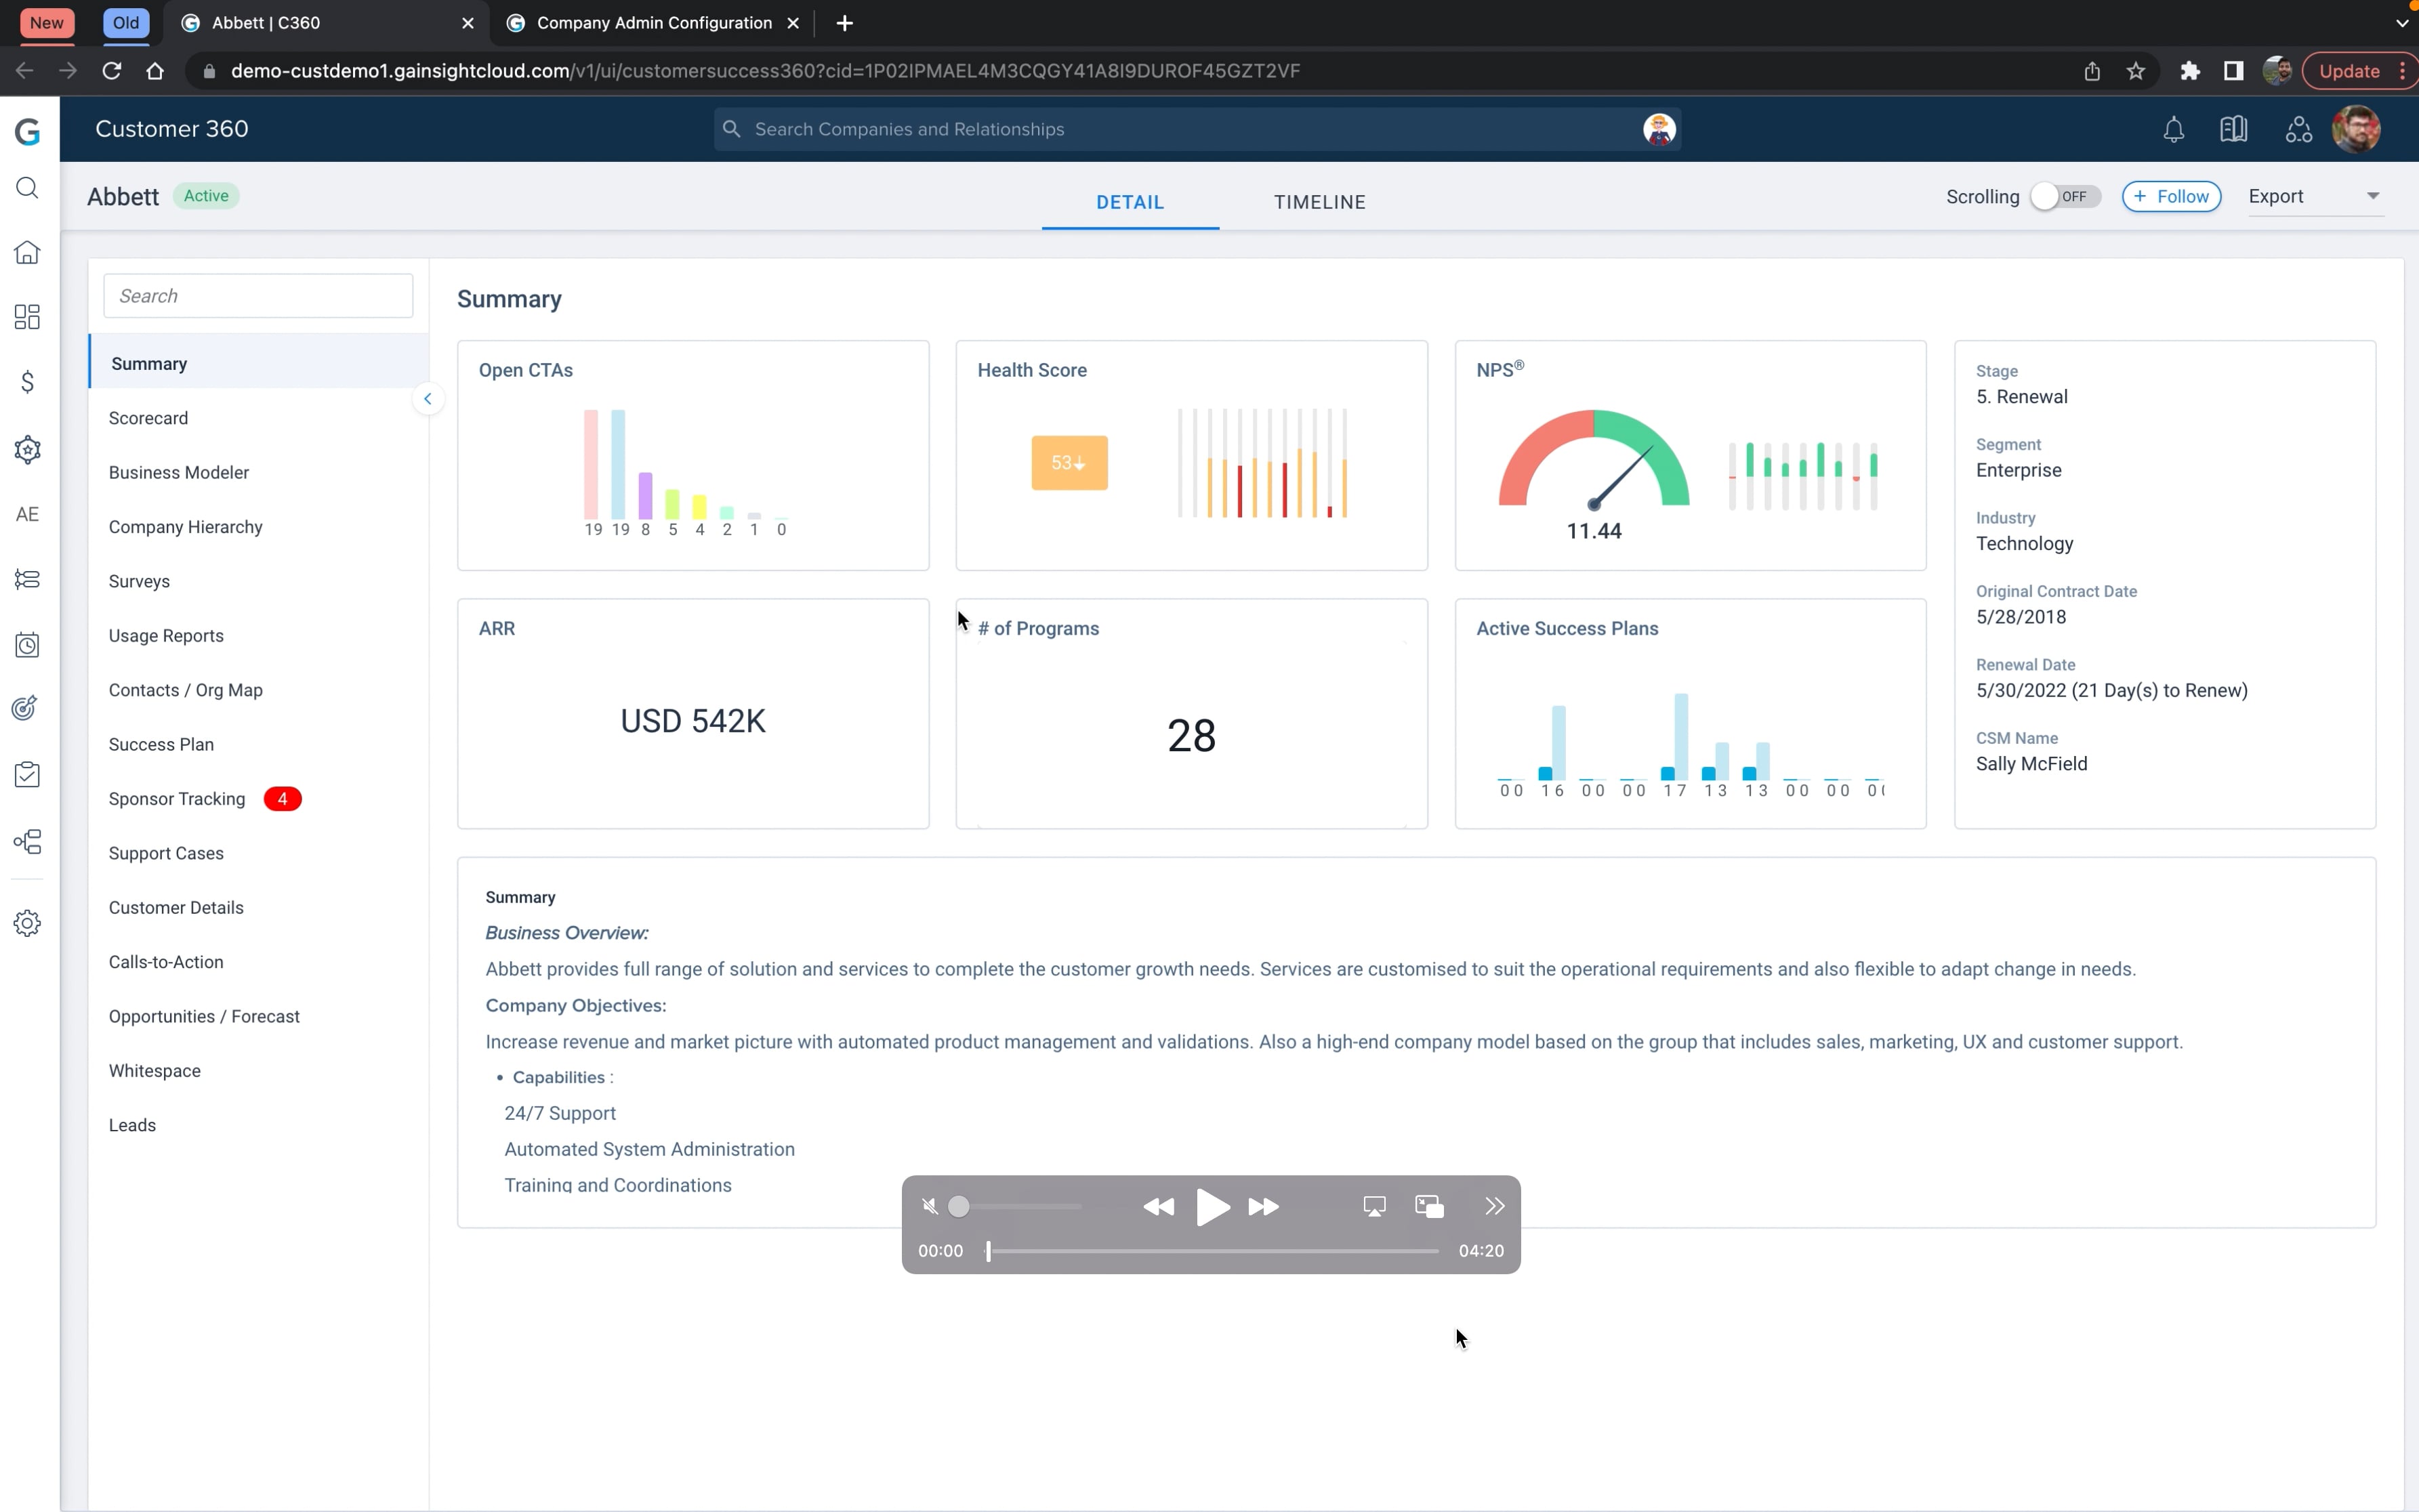Open the knowledge base book icon

[x=2234, y=129]
